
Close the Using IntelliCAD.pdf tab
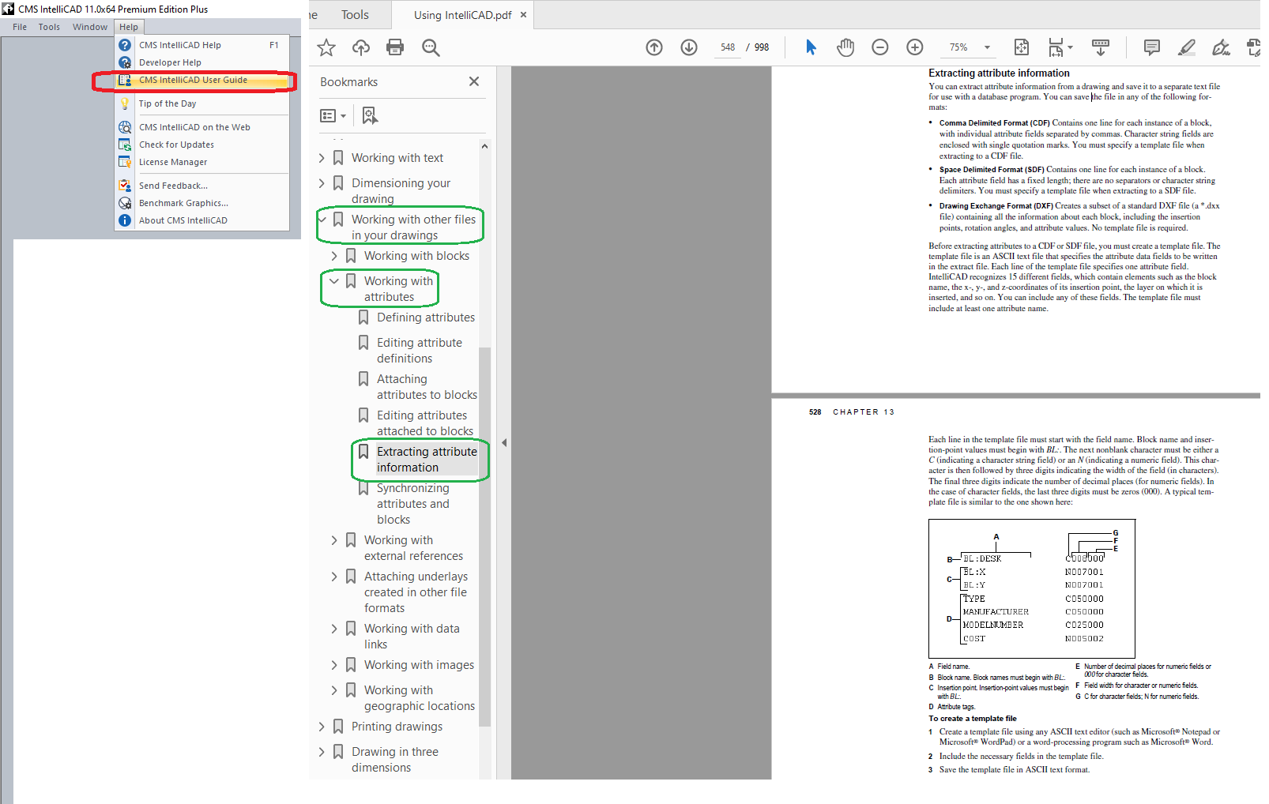tap(523, 15)
